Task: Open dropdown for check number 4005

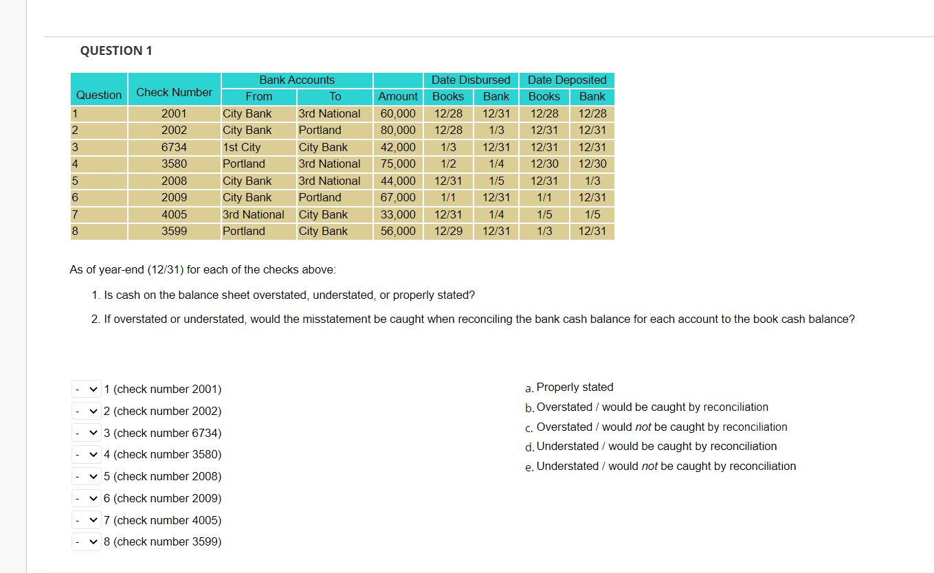Action: (86, 520)
